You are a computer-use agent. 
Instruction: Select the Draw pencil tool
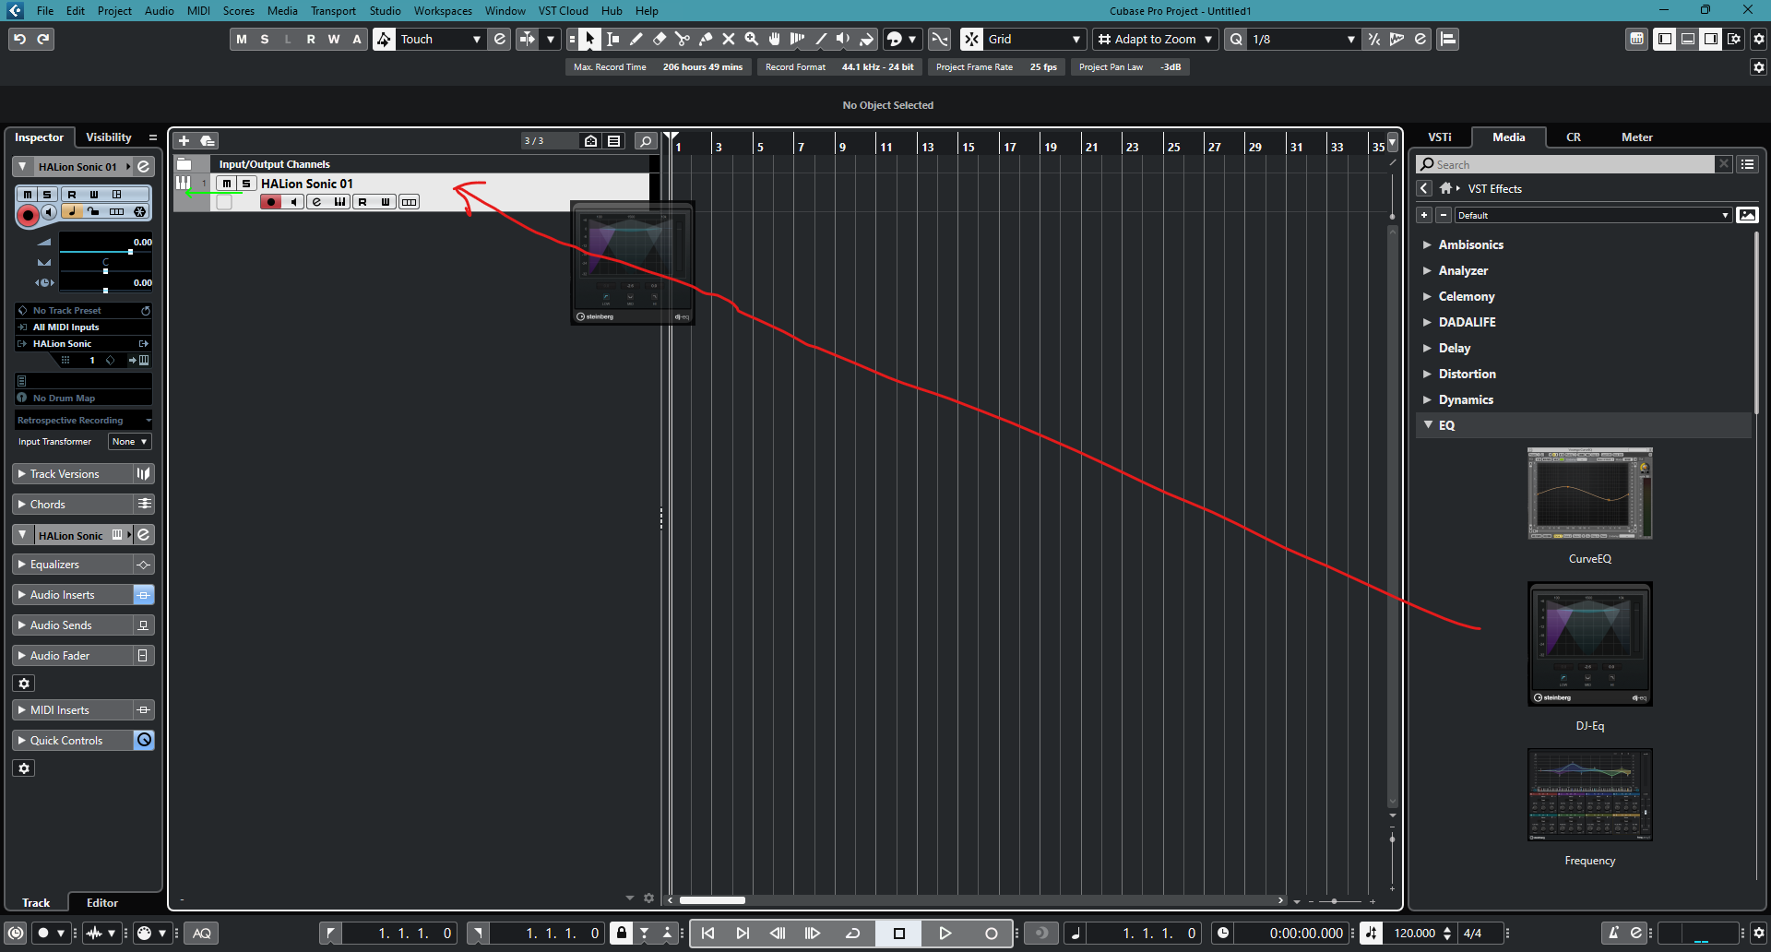tap(636, 39)
